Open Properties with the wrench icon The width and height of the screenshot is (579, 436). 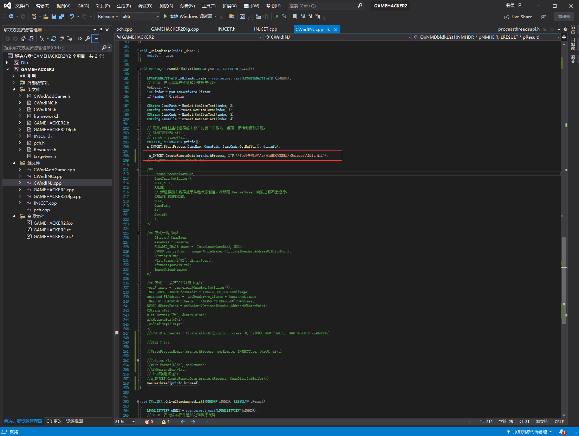click(x=87, y=39)
